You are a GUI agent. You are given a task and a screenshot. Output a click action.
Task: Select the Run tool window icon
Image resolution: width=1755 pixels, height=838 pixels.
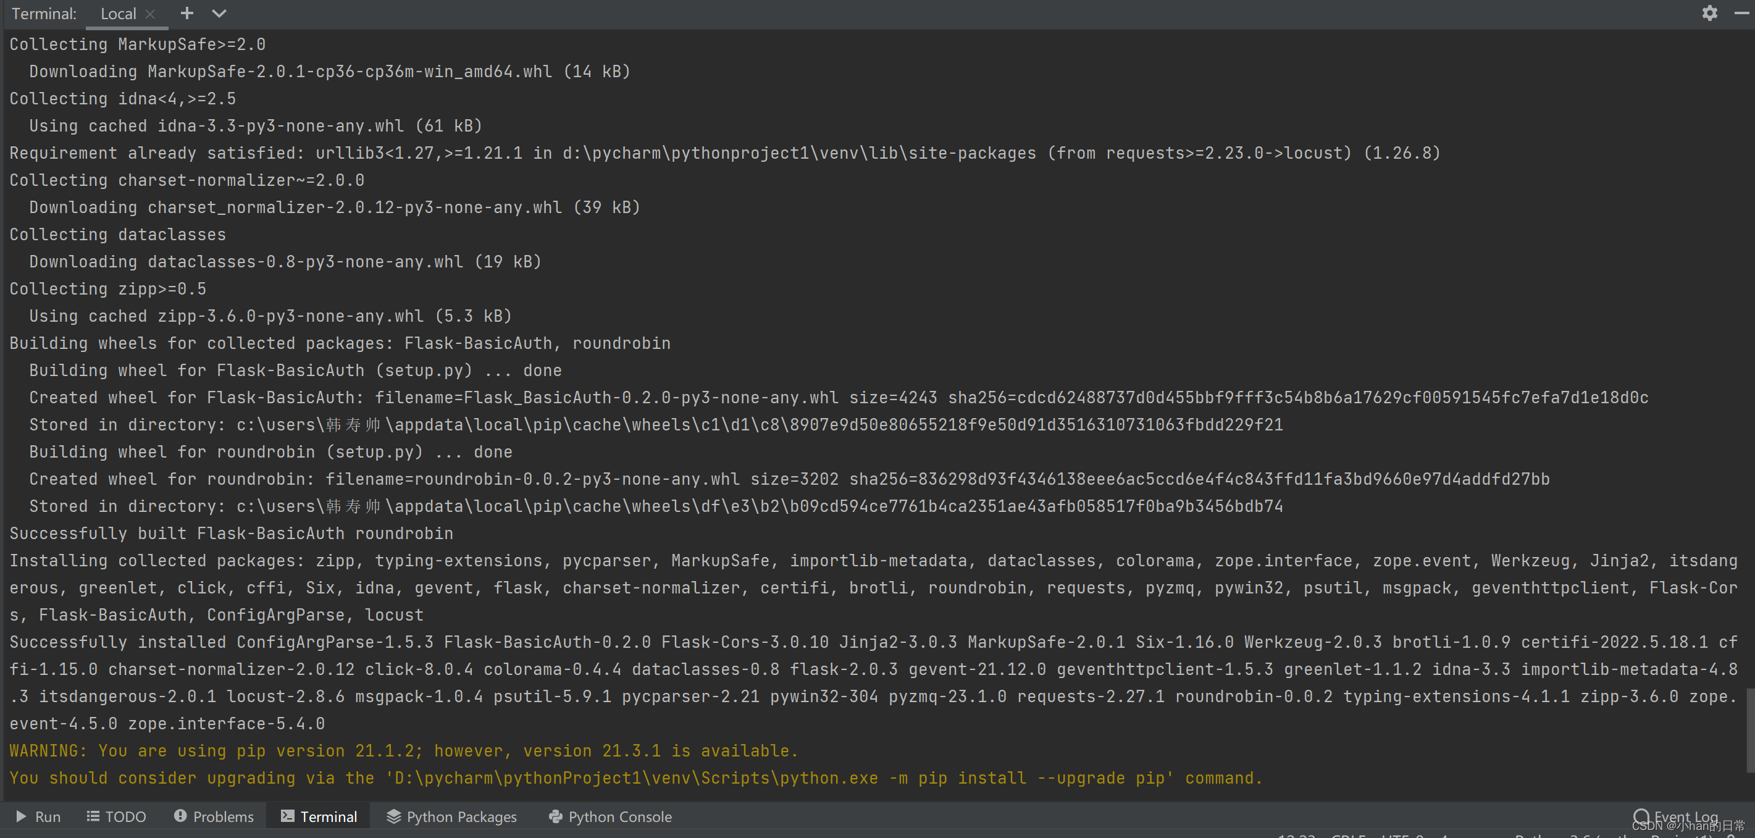click(22, 816)
